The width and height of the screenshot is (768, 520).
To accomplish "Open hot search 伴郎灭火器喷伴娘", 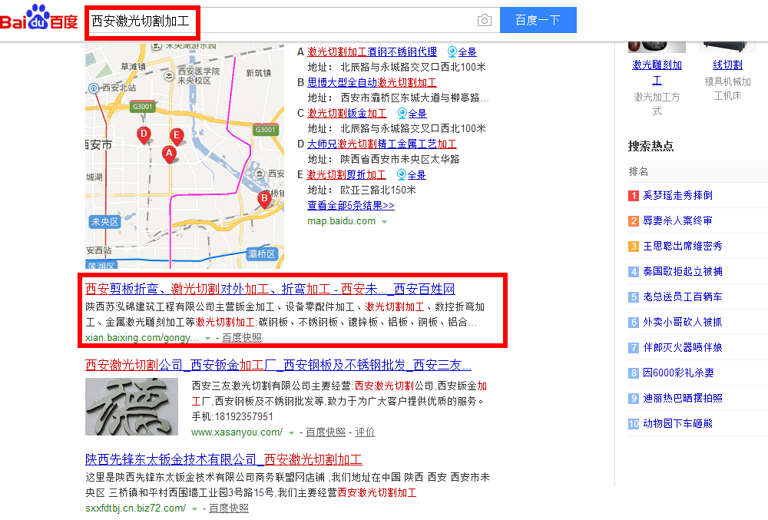I will point(683,348).
